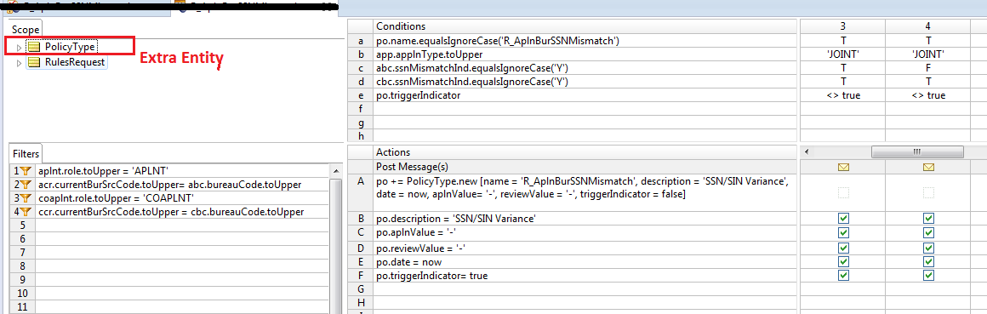
Task: Toggle action A checkbox in column 3
Action: [843, 194]
